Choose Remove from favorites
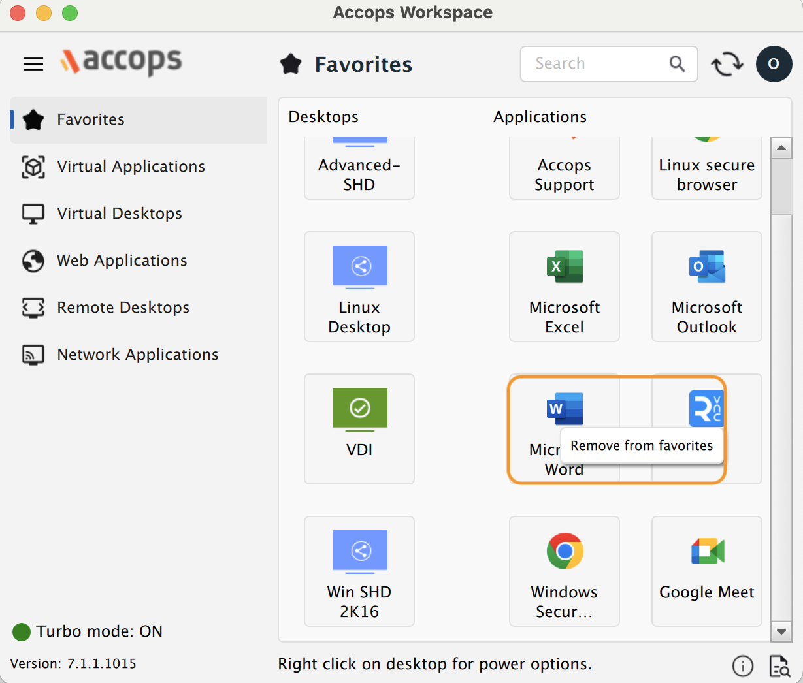This screenshot has width=803, height=683. 642,446
